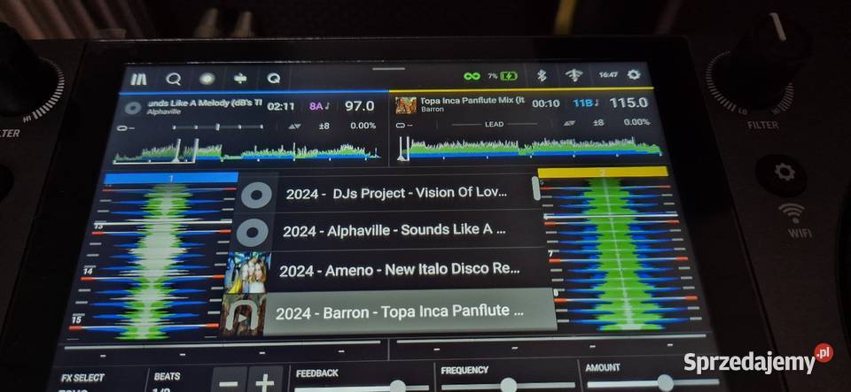Screen dimensions: 851x392
Task: Toggle deck 2 time display 00:10
Action: (545, 104)
